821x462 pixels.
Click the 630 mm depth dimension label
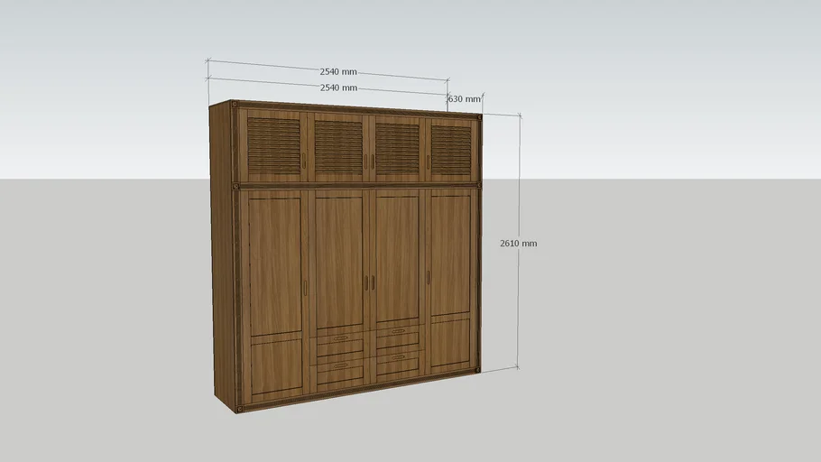pyautogui.click(x=464, y=99)
